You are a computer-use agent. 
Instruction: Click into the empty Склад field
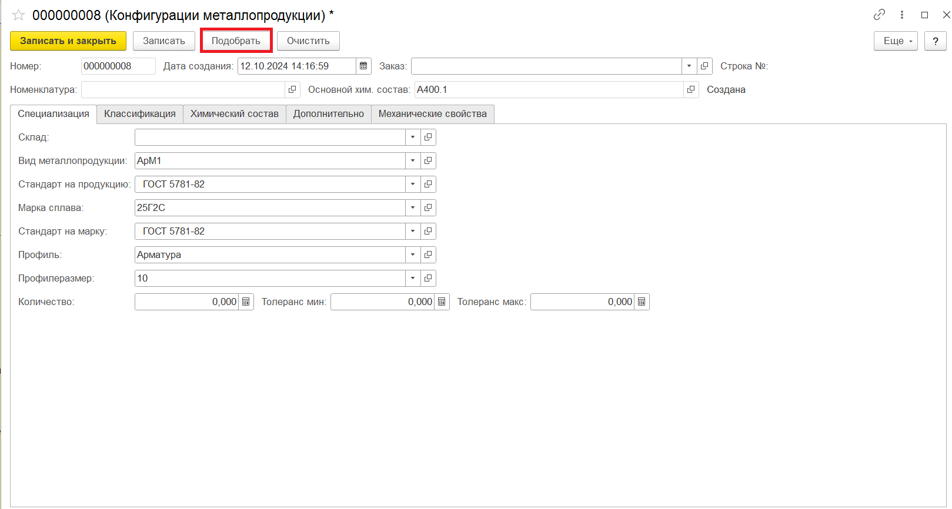point(270,137)
